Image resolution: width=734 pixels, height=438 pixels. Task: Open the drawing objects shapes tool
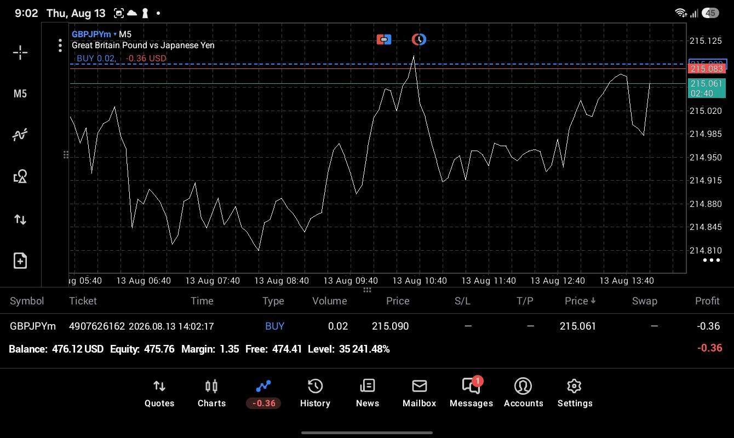coord(20,176)
